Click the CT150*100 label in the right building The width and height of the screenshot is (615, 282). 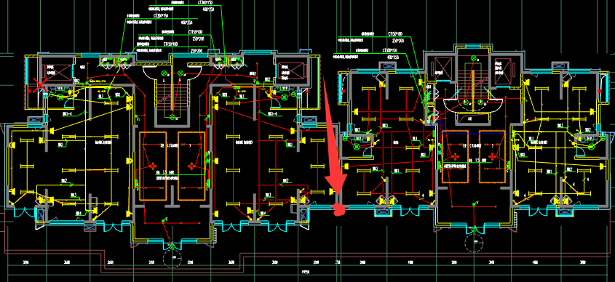[395, 34]
